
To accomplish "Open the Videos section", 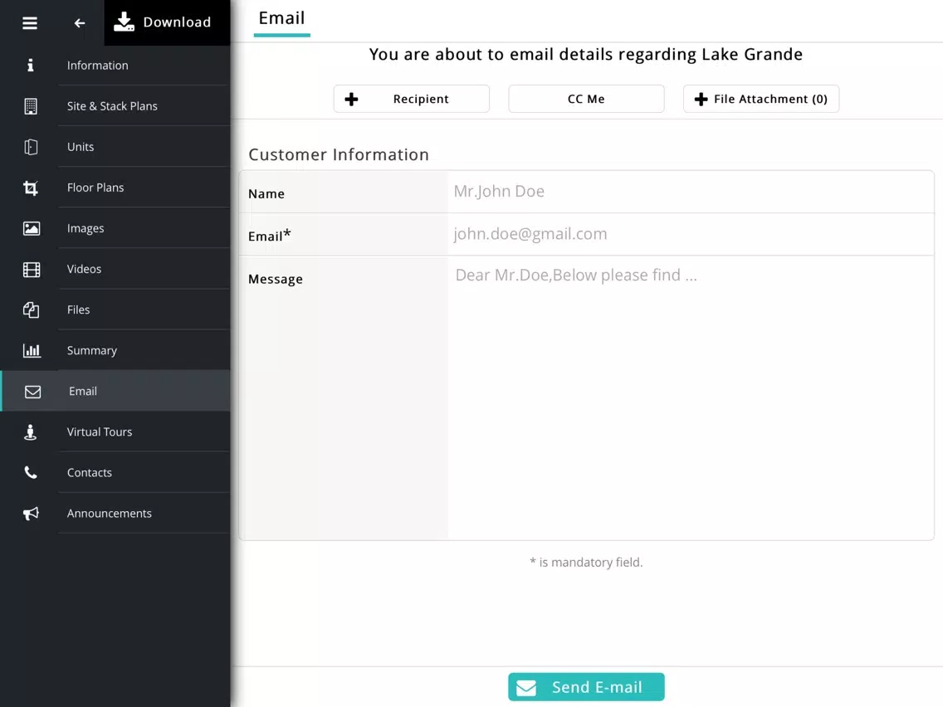I will (x=115, y=270).
